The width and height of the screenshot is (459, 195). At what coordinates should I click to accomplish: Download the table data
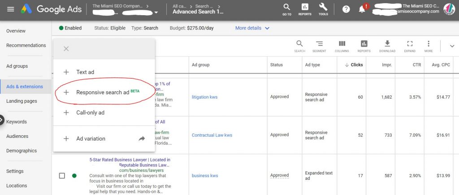[x=387, y=46]
